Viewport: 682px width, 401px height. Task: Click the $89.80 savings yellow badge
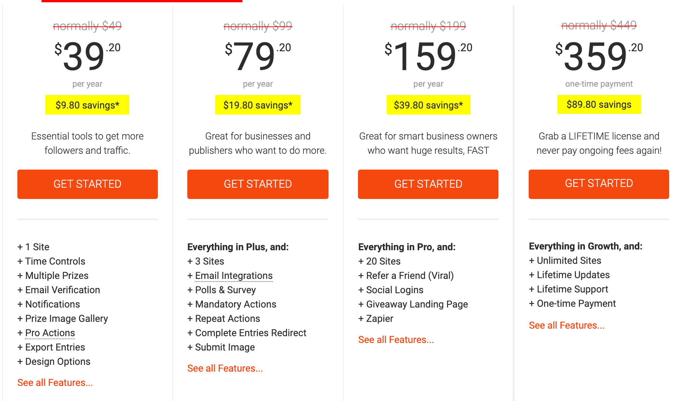click(599, 104)
